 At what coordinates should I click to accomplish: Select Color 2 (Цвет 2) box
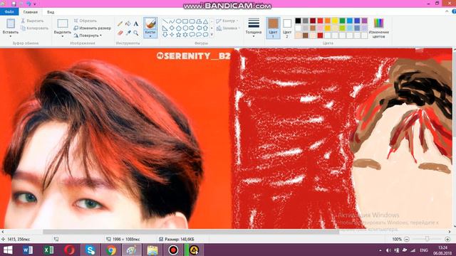287,28
